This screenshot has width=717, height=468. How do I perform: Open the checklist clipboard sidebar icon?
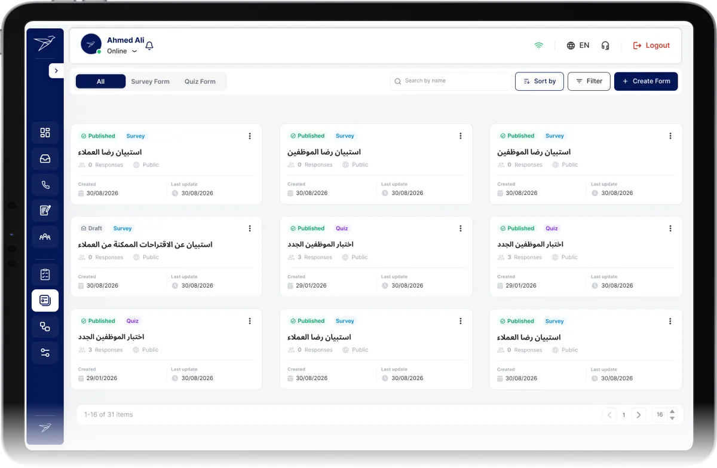tap(45, 274)
